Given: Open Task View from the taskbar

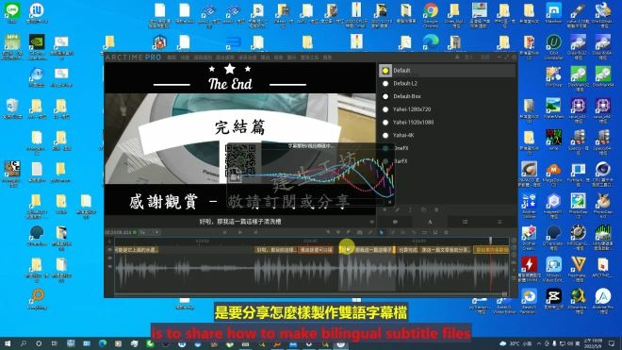Looking at the screenshot, I should coord(54,343).
